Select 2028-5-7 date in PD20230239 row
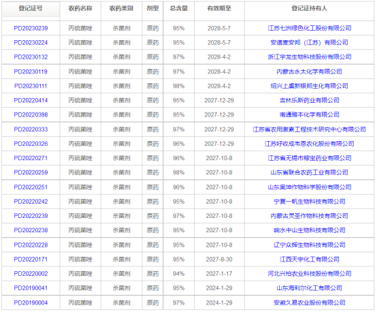377x312 pixels. [219, 29]
